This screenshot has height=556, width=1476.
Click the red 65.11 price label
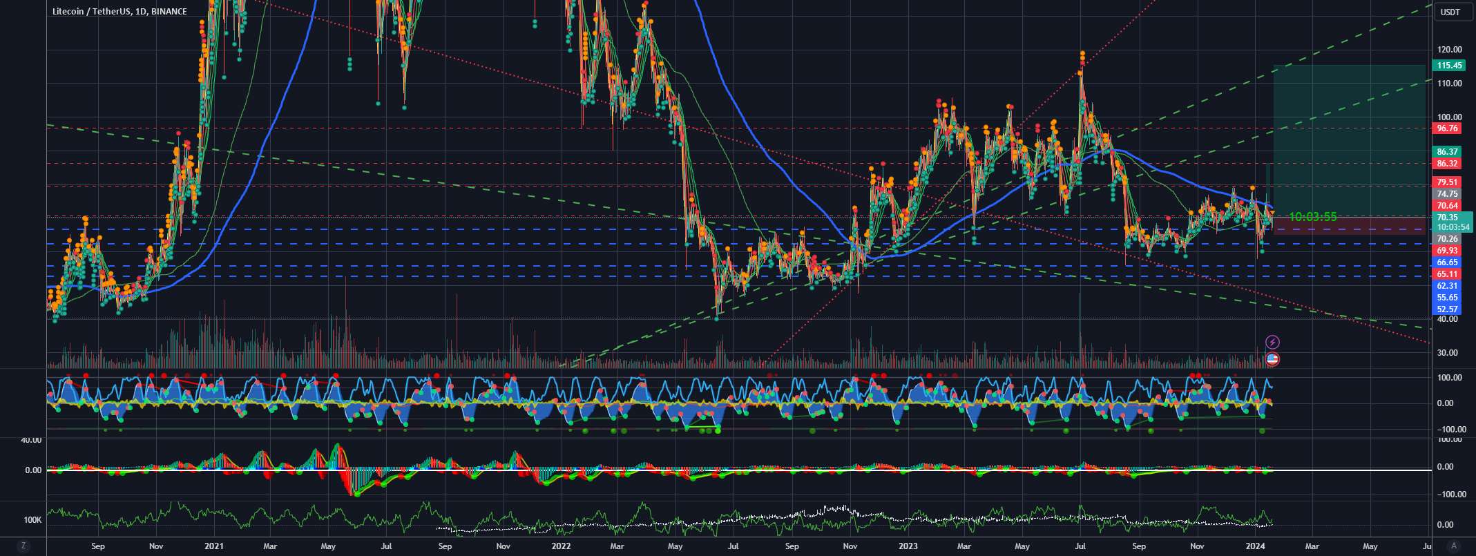[x=1447, y=274]
